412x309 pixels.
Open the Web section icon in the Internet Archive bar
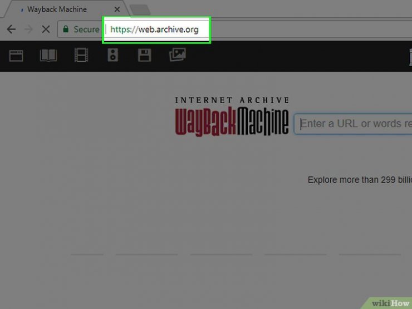(x=16, y=56)
